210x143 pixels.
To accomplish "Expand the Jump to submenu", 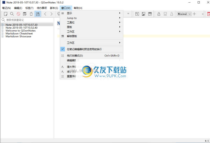I will coord(91,18).
